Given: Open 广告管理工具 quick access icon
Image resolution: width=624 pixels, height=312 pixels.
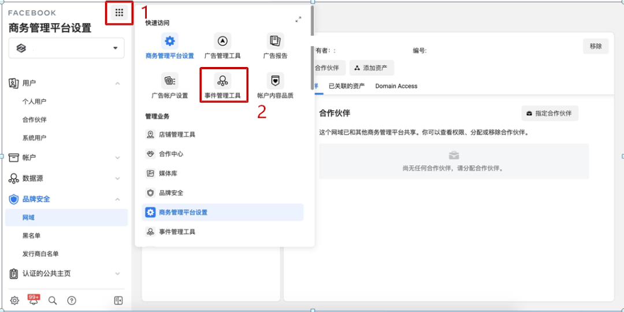Looking at the screenshot, I should [x=222, y=41].
